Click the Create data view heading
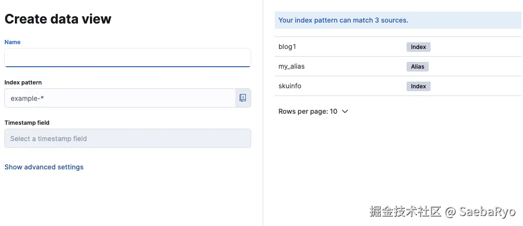The image size is (523, 226). coord(58,19)
